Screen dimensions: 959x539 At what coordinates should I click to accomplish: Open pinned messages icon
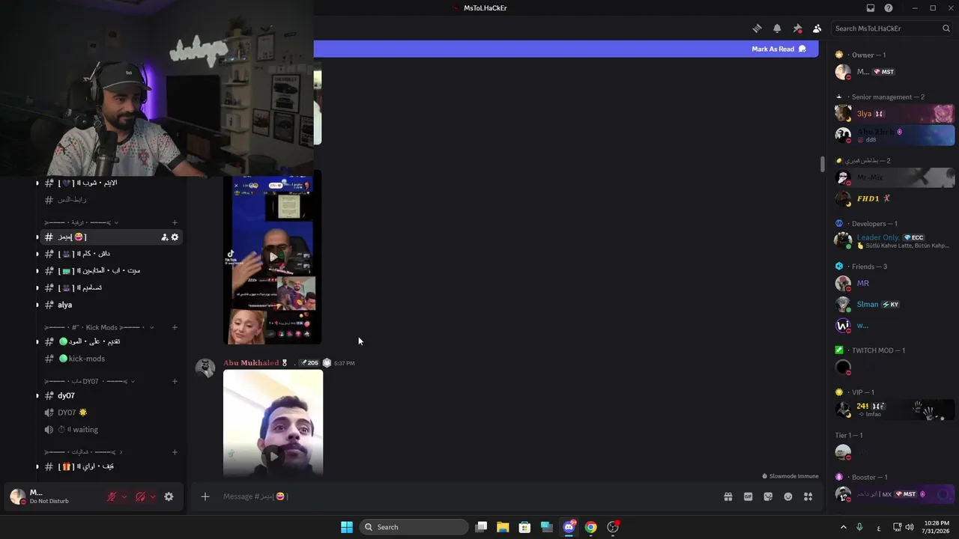(x=797, y=28)
